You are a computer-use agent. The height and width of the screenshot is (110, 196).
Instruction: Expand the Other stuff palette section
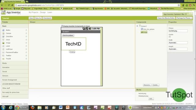(15, 88)
